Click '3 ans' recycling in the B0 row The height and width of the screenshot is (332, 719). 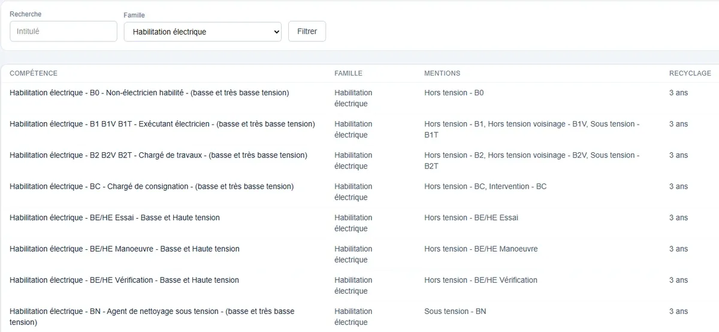pyautogui.click(x=678, y=93)
